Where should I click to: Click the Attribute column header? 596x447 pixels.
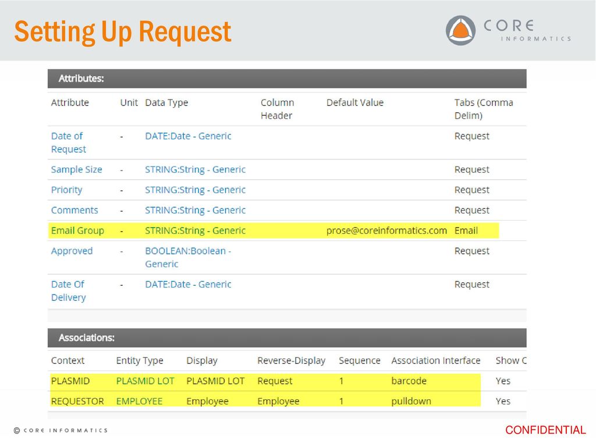click(x=70, y=102)
